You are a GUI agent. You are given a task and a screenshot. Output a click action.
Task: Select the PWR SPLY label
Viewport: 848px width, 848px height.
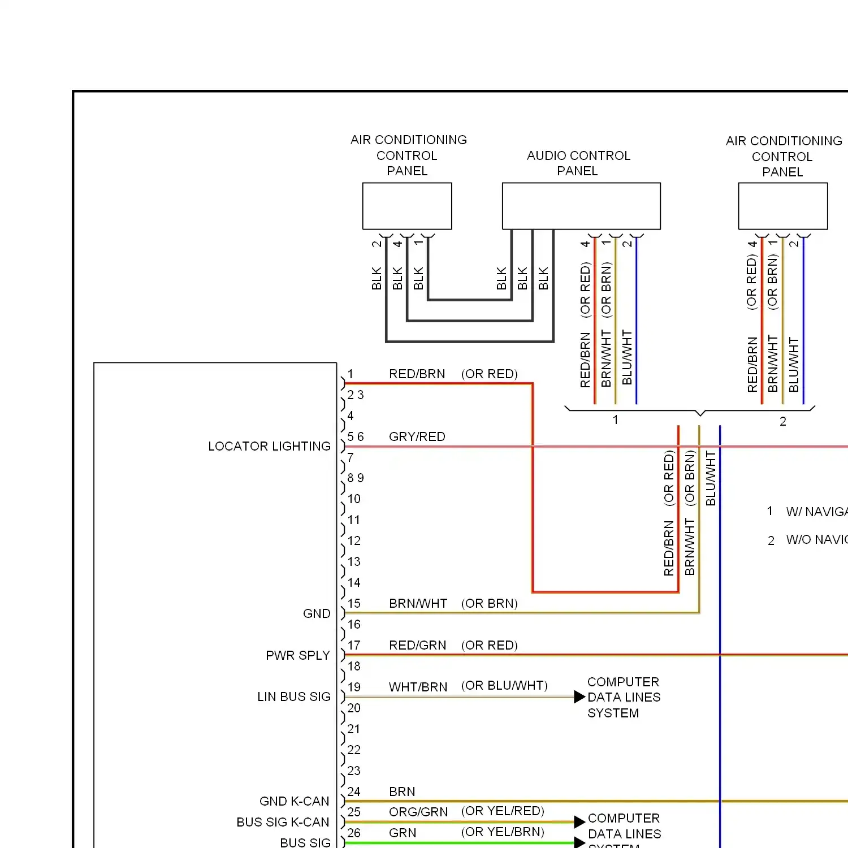tap(298, 655)
